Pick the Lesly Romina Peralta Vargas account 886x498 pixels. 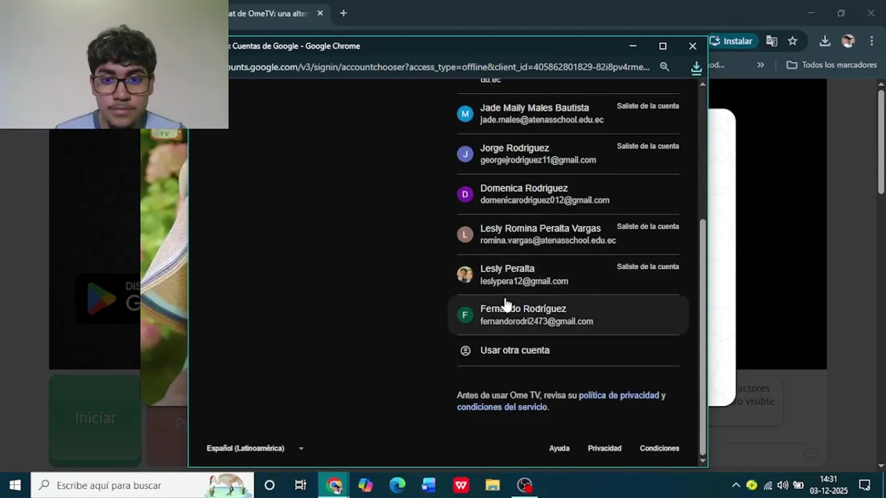pos(568,234)
